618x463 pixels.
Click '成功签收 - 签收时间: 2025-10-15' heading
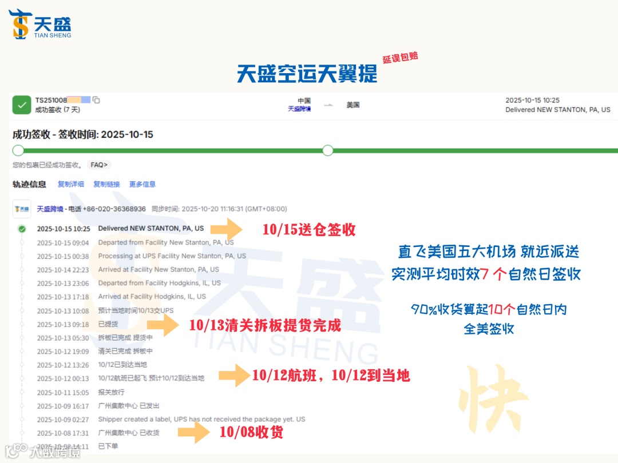(83, 135)
